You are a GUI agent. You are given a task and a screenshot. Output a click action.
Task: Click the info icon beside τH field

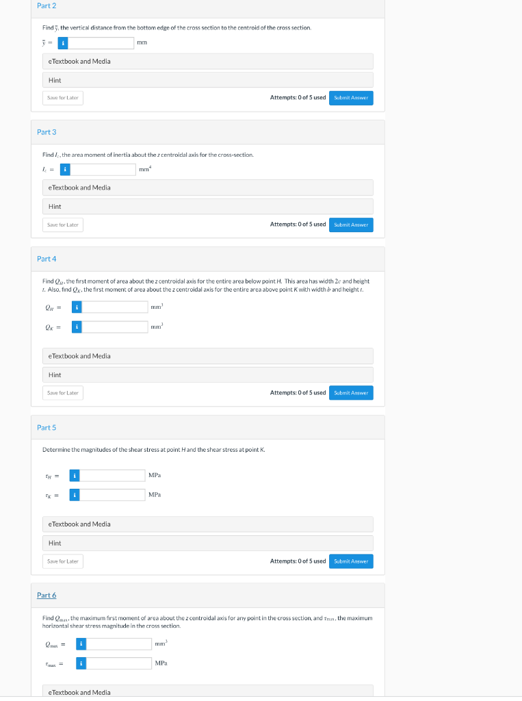point(75,476)
